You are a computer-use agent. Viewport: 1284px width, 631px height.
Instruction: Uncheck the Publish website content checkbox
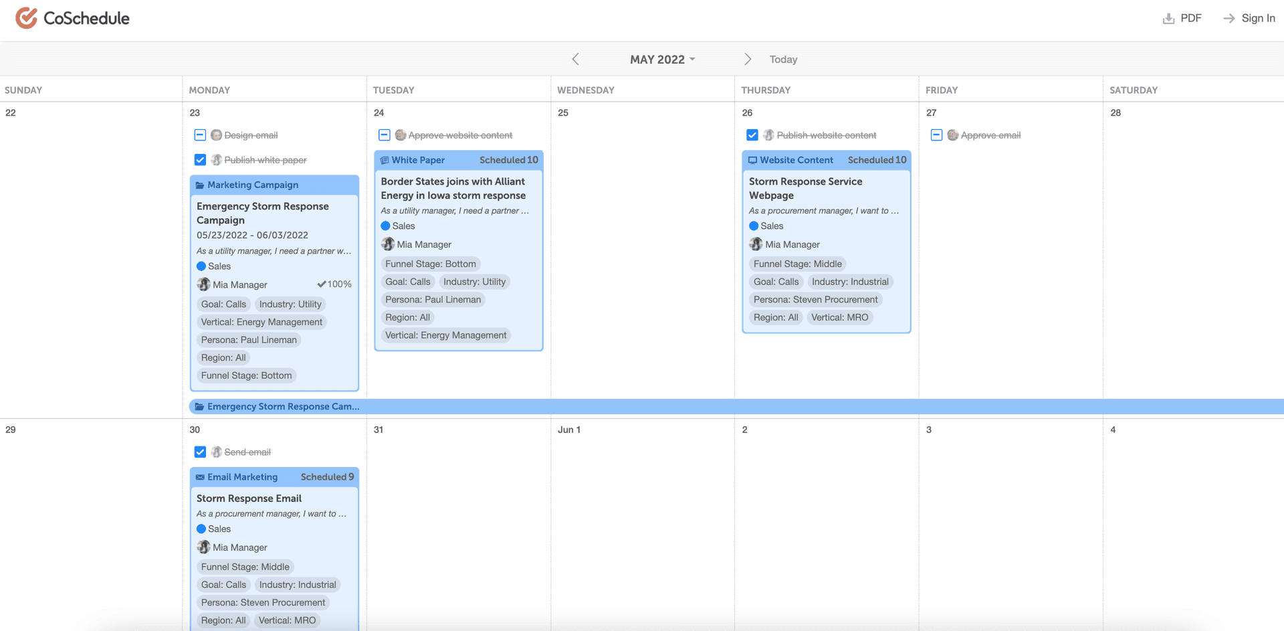tap(752, 134)
